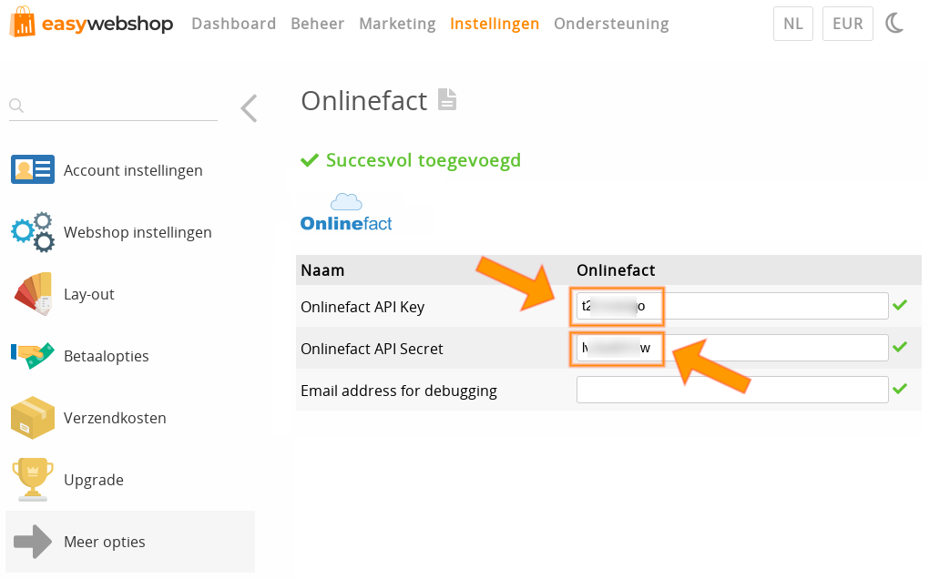
Task: Click the Email address for debugging input field
Action: [x=731, y=389]
